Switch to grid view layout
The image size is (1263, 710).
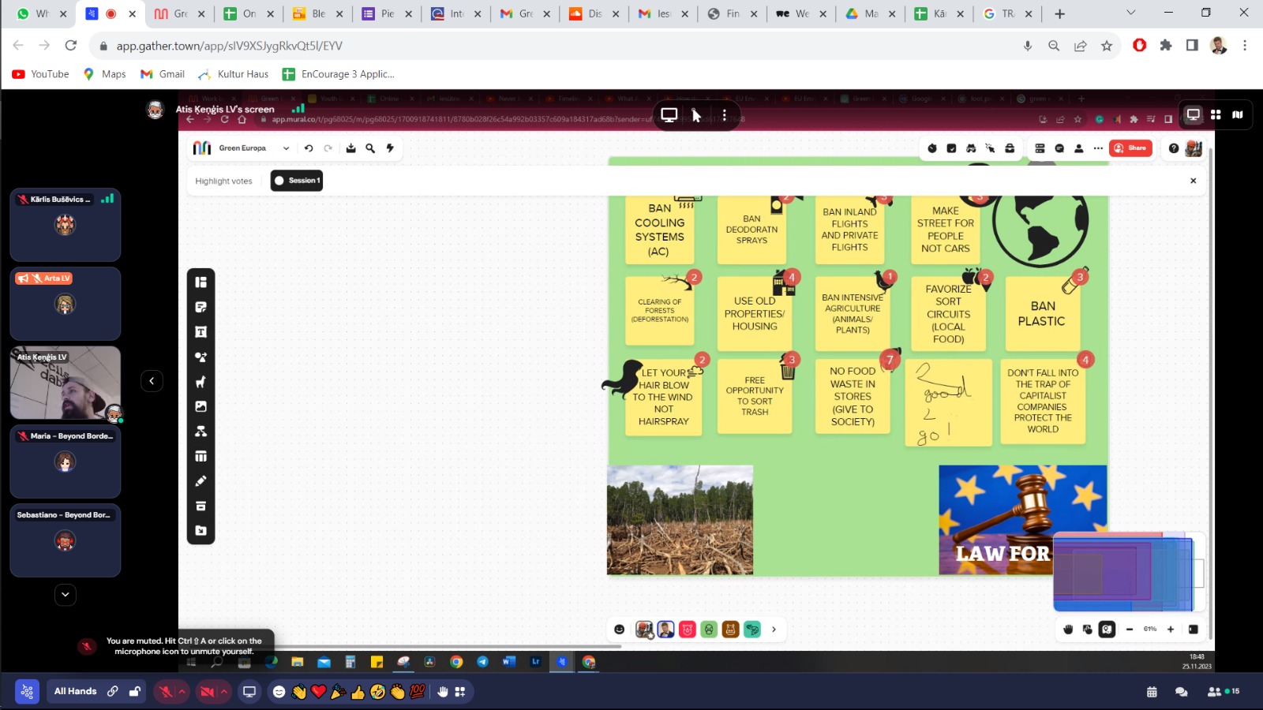point(1216,114)
